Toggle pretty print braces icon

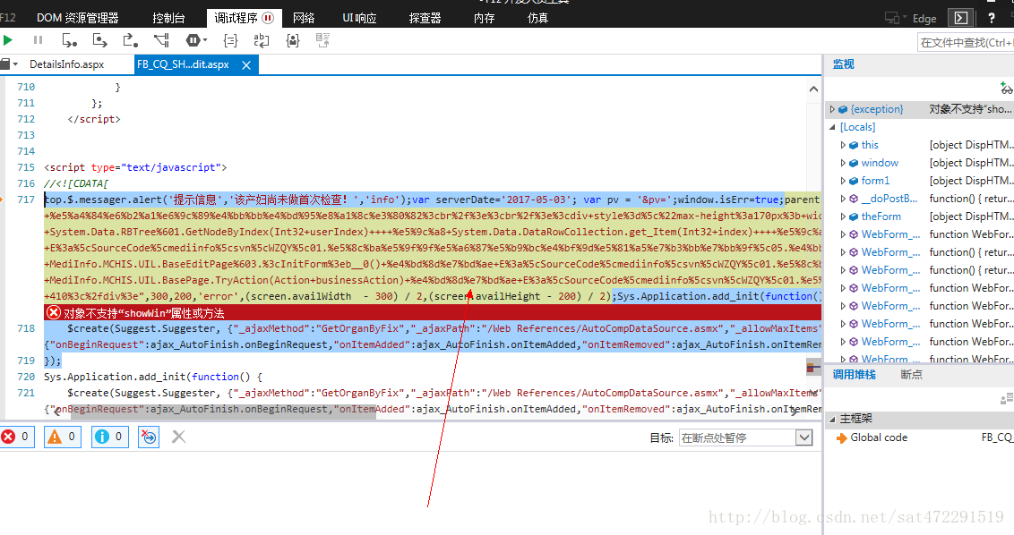(x=230, y=41)
